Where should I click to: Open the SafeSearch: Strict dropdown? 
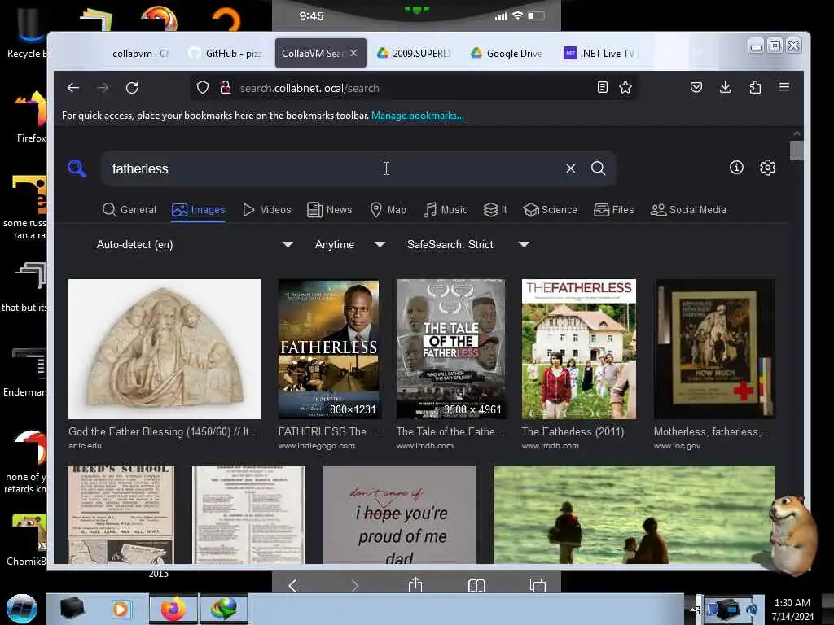coord(467,244)
